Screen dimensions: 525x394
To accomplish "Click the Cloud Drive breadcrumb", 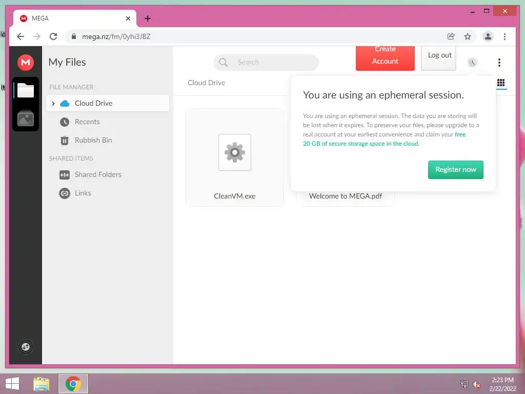I will [x=206, y=83].
